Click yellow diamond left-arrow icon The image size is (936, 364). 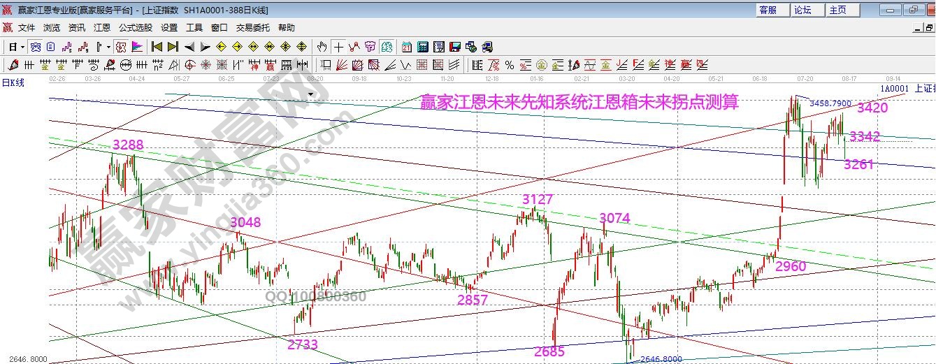tap(221, 47)
